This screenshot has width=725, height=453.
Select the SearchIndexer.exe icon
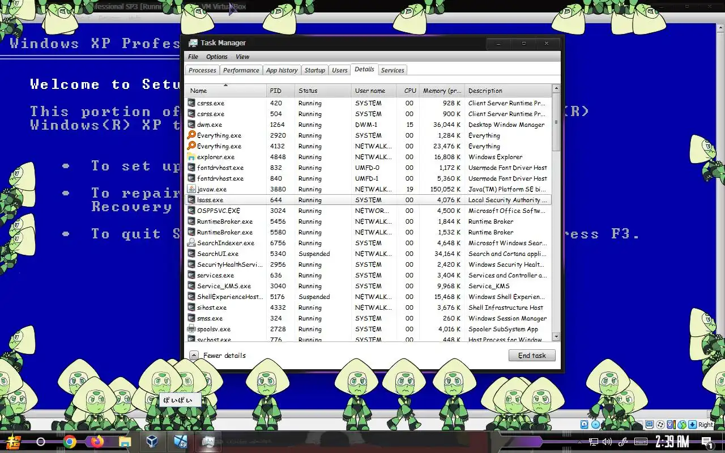[x=191, y=243]
